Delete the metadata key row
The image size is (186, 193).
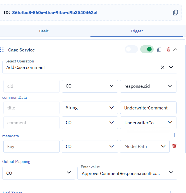click(x=174, y=146)
